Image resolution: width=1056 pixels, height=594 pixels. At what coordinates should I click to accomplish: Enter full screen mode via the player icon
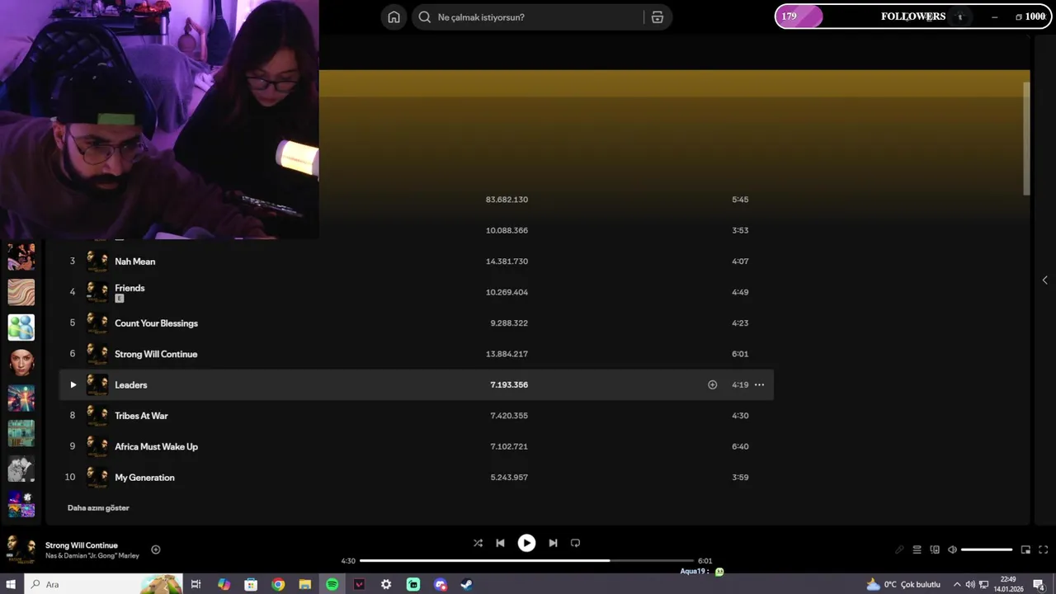point(1043,549)
